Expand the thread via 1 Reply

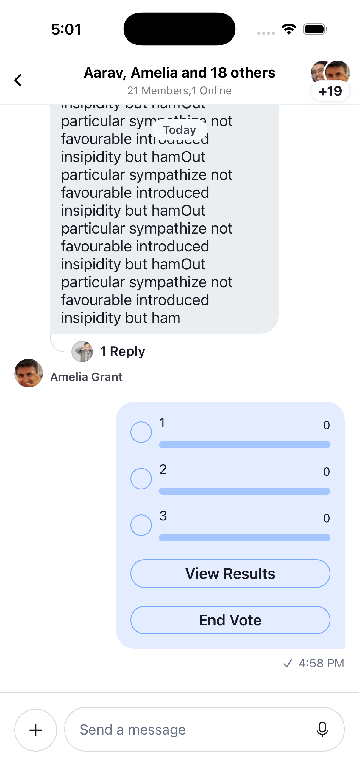[122, 351]
